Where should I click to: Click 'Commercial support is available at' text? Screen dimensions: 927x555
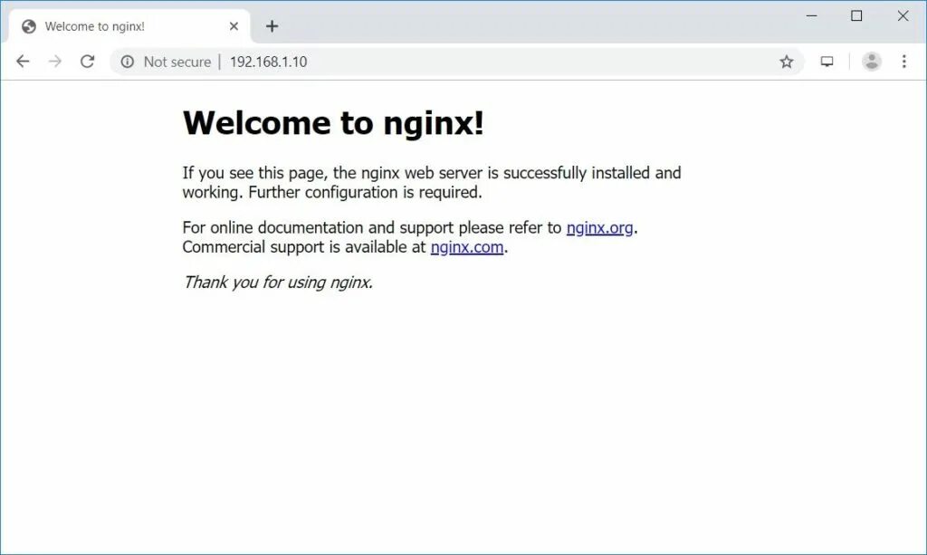click(x=304, y=247)
